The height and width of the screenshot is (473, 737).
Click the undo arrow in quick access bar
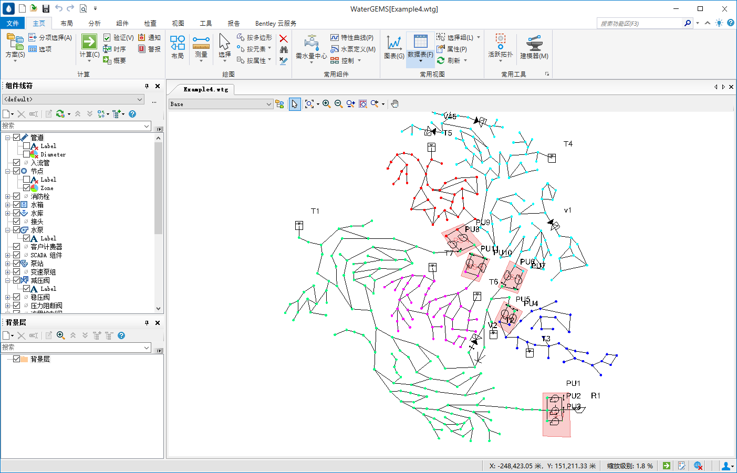coord(58,8)
